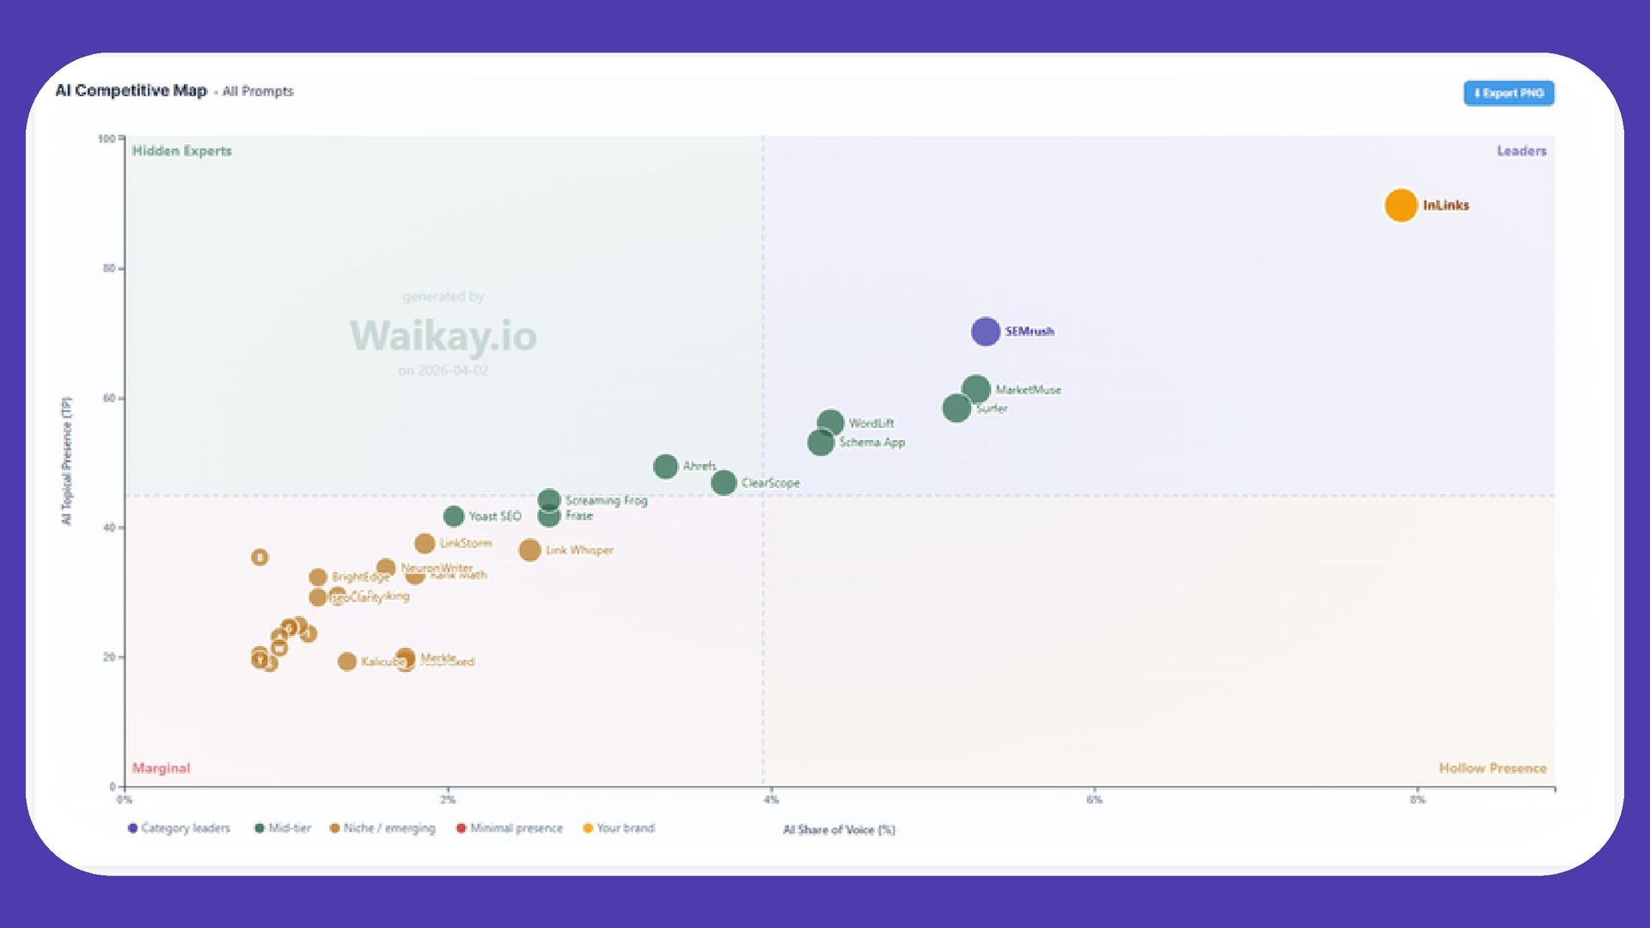Image resolution: width=1650 pixels, height=928 pixels.
Task: Click the ClearScope data point
Action: [724, 483]
